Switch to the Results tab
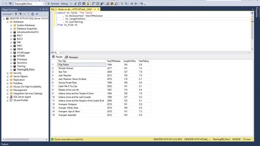This screenshot has width=260, height=146. 57,57
